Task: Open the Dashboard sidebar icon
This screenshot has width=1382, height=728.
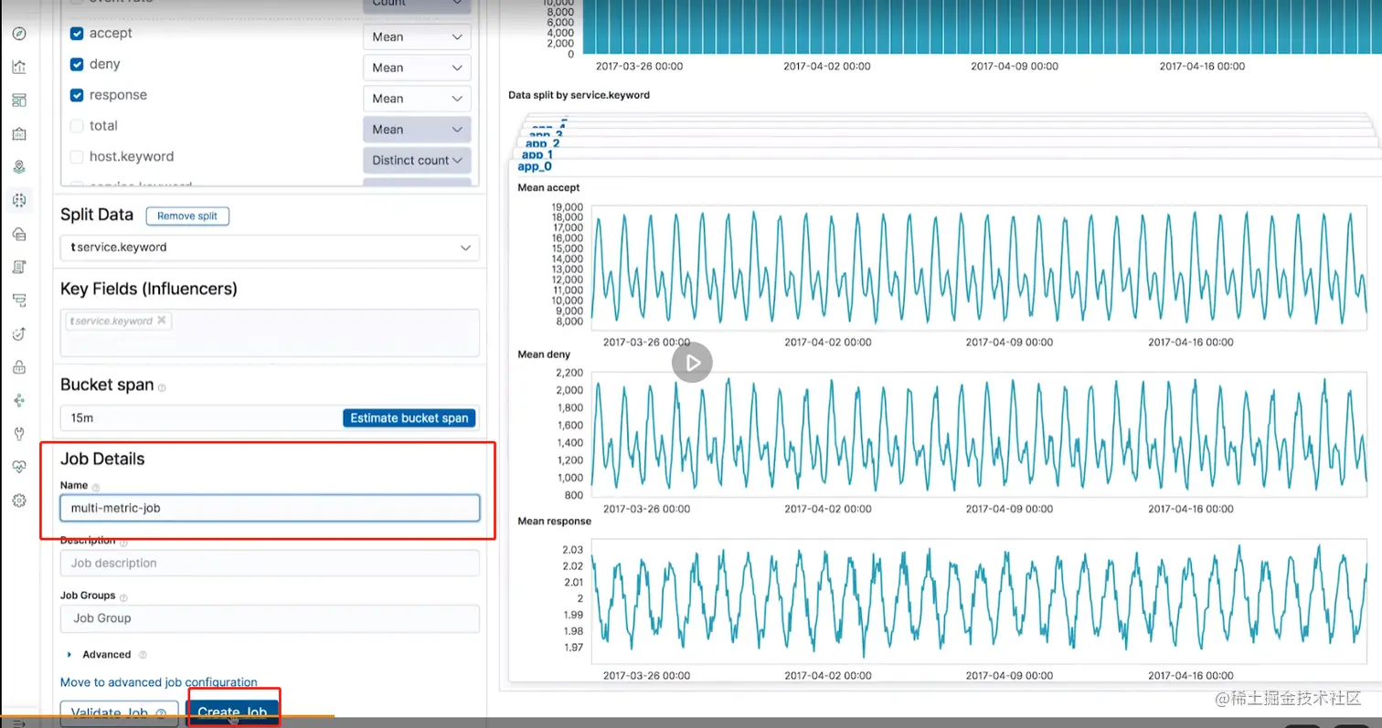Action: click(19, 100)
